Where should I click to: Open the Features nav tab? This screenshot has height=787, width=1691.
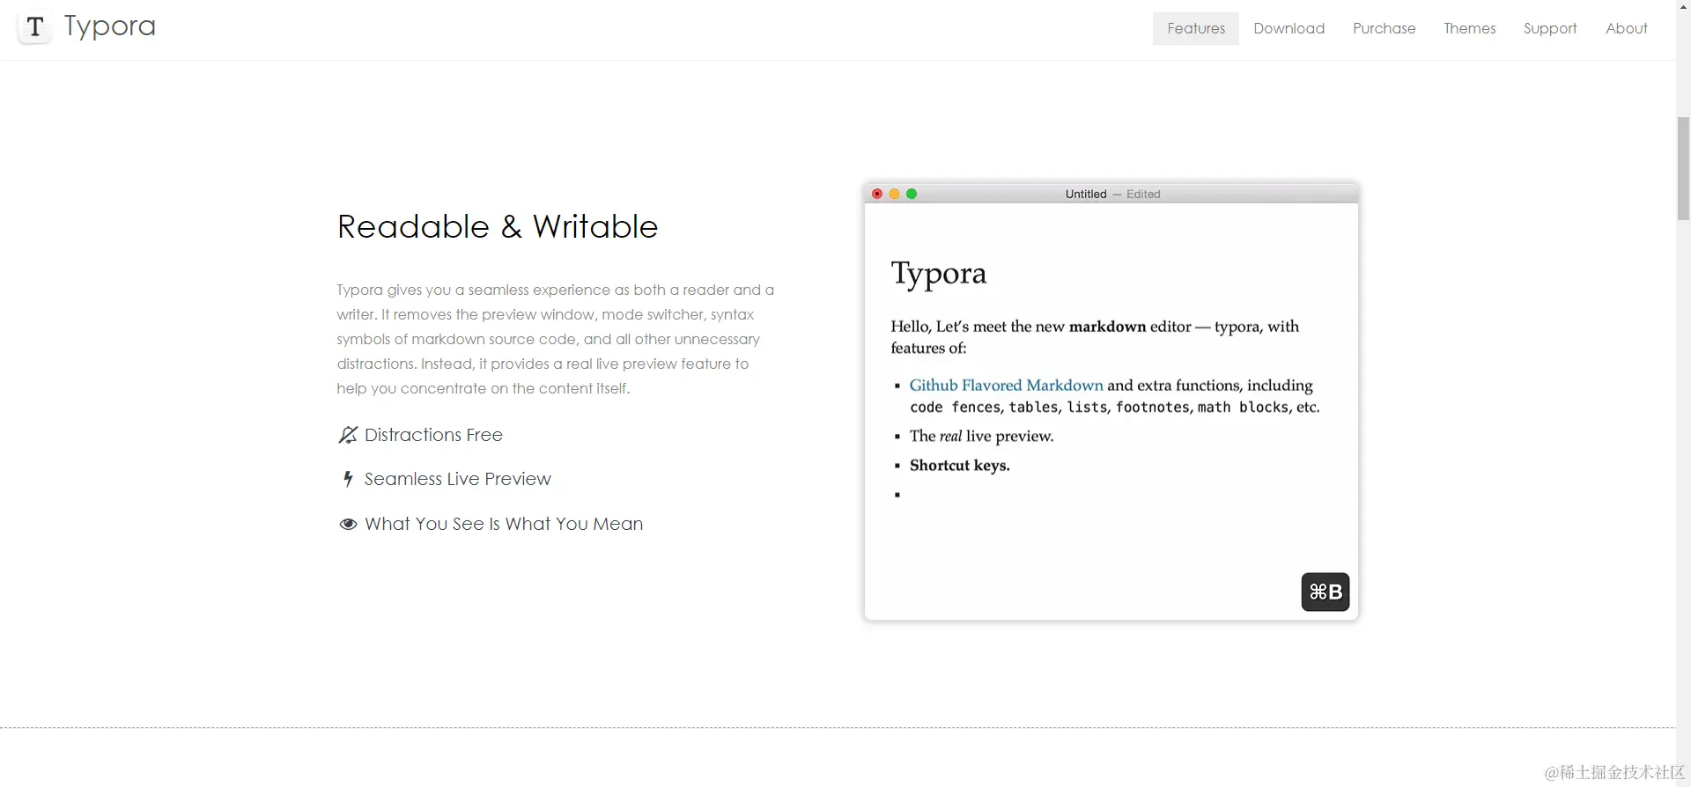1196,28
